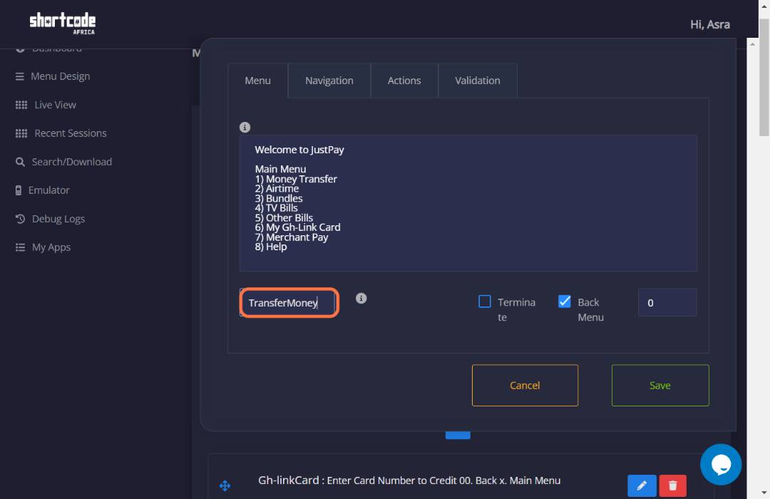The width and height of the screenshot is (770, 499).
Task: Switch to the Validation tab
Action: 477,81
